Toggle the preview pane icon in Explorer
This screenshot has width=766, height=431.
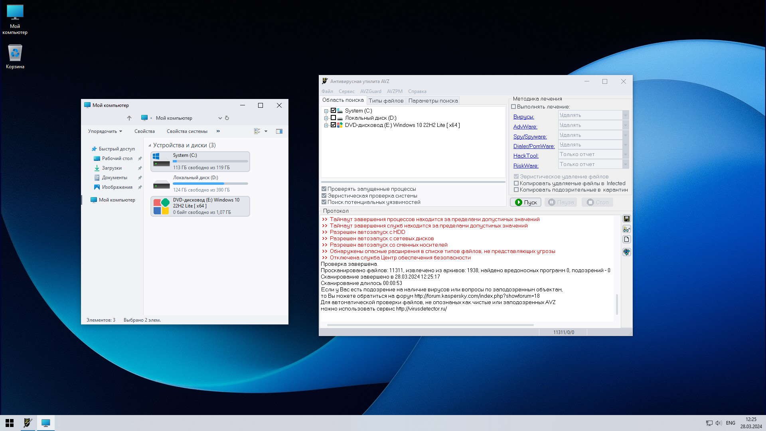(x=279, y=131)
